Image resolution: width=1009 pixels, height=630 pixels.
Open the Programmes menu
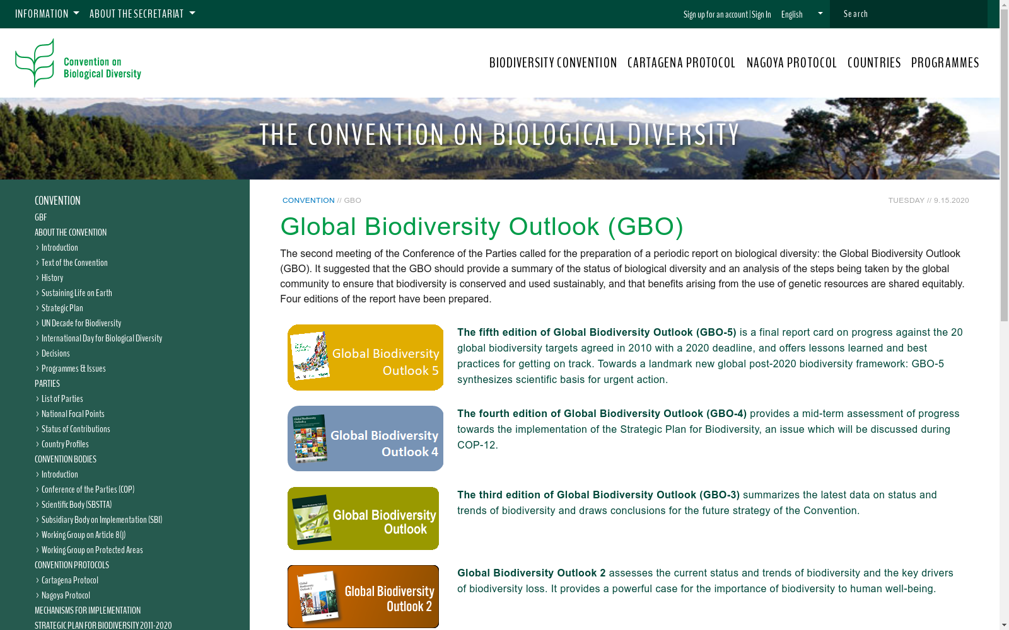pyautogui.click(x=945, y=62)
